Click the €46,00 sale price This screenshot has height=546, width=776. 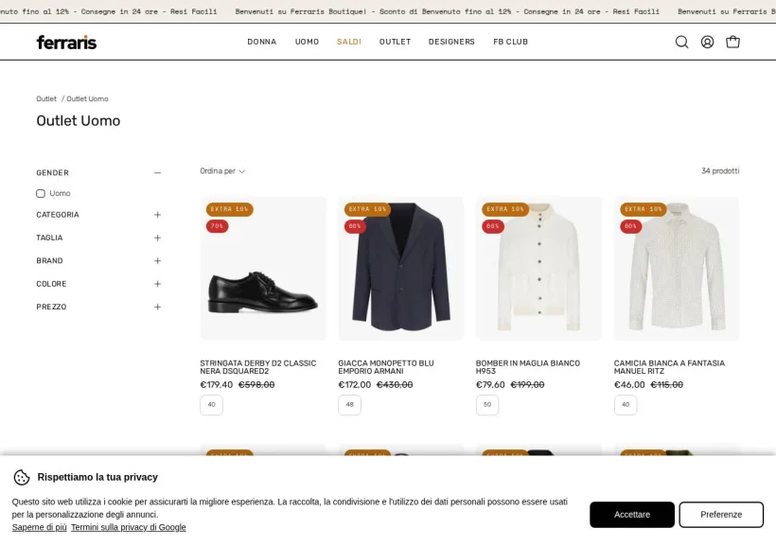tap(629, 384)
